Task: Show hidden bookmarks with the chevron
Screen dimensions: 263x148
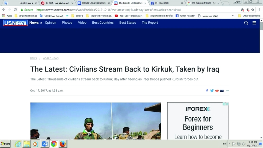Action: pos(233,15)
